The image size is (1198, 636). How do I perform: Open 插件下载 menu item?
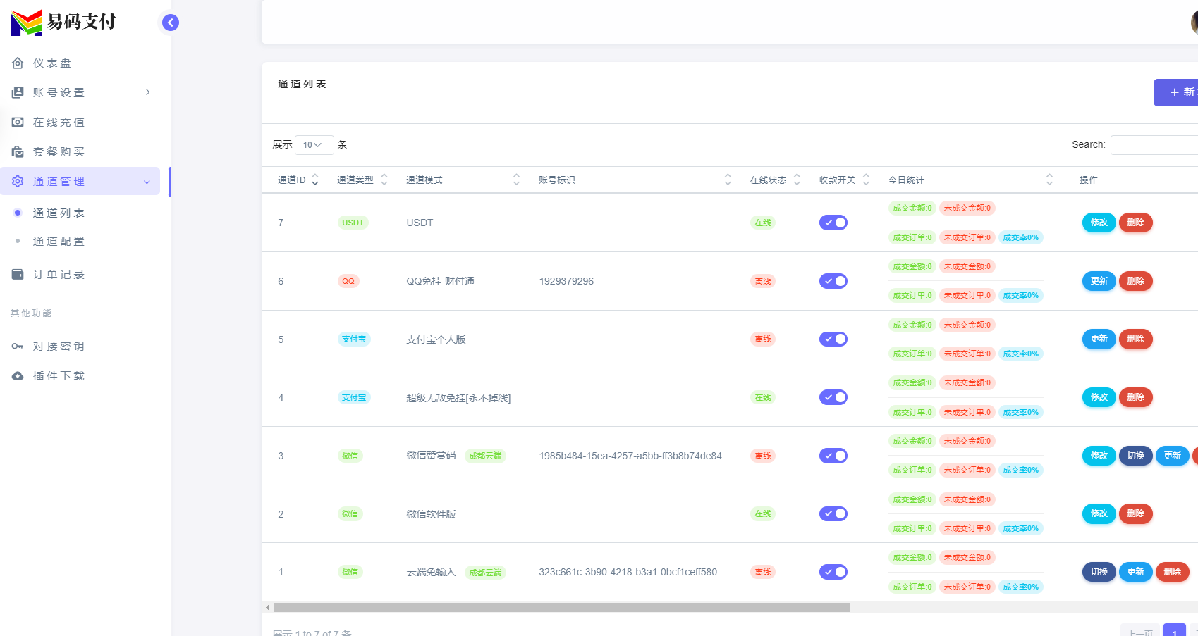[80, 375]
